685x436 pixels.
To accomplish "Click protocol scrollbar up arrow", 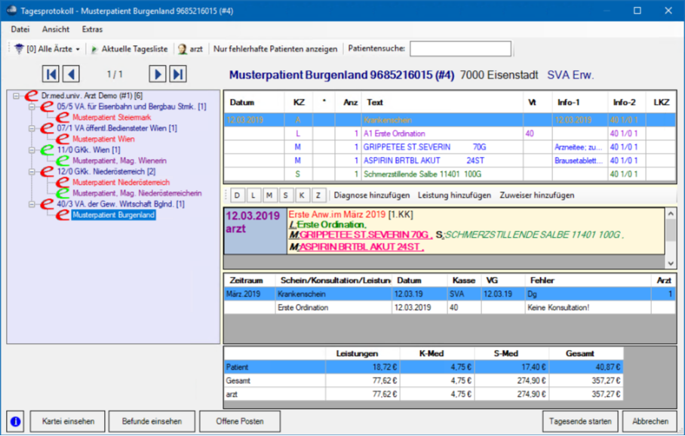I will (671, 213).
